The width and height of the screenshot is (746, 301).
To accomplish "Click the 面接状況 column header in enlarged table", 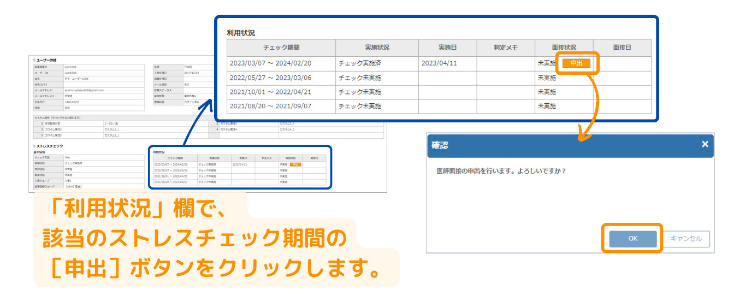I will (x=564, y=48).
